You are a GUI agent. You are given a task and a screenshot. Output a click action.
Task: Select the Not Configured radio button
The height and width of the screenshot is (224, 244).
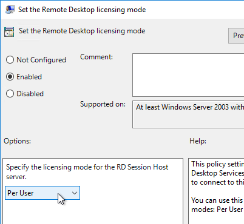pos(10,60)
